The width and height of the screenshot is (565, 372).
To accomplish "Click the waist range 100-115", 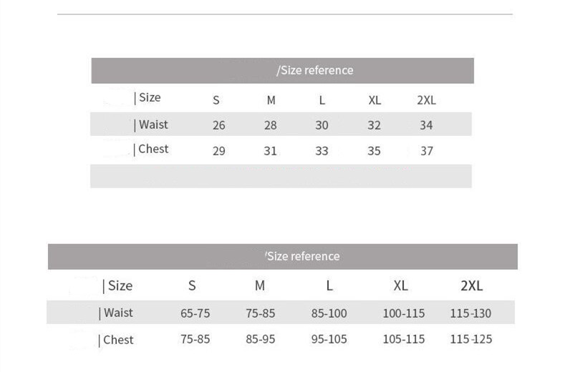I will coord(403,313).
